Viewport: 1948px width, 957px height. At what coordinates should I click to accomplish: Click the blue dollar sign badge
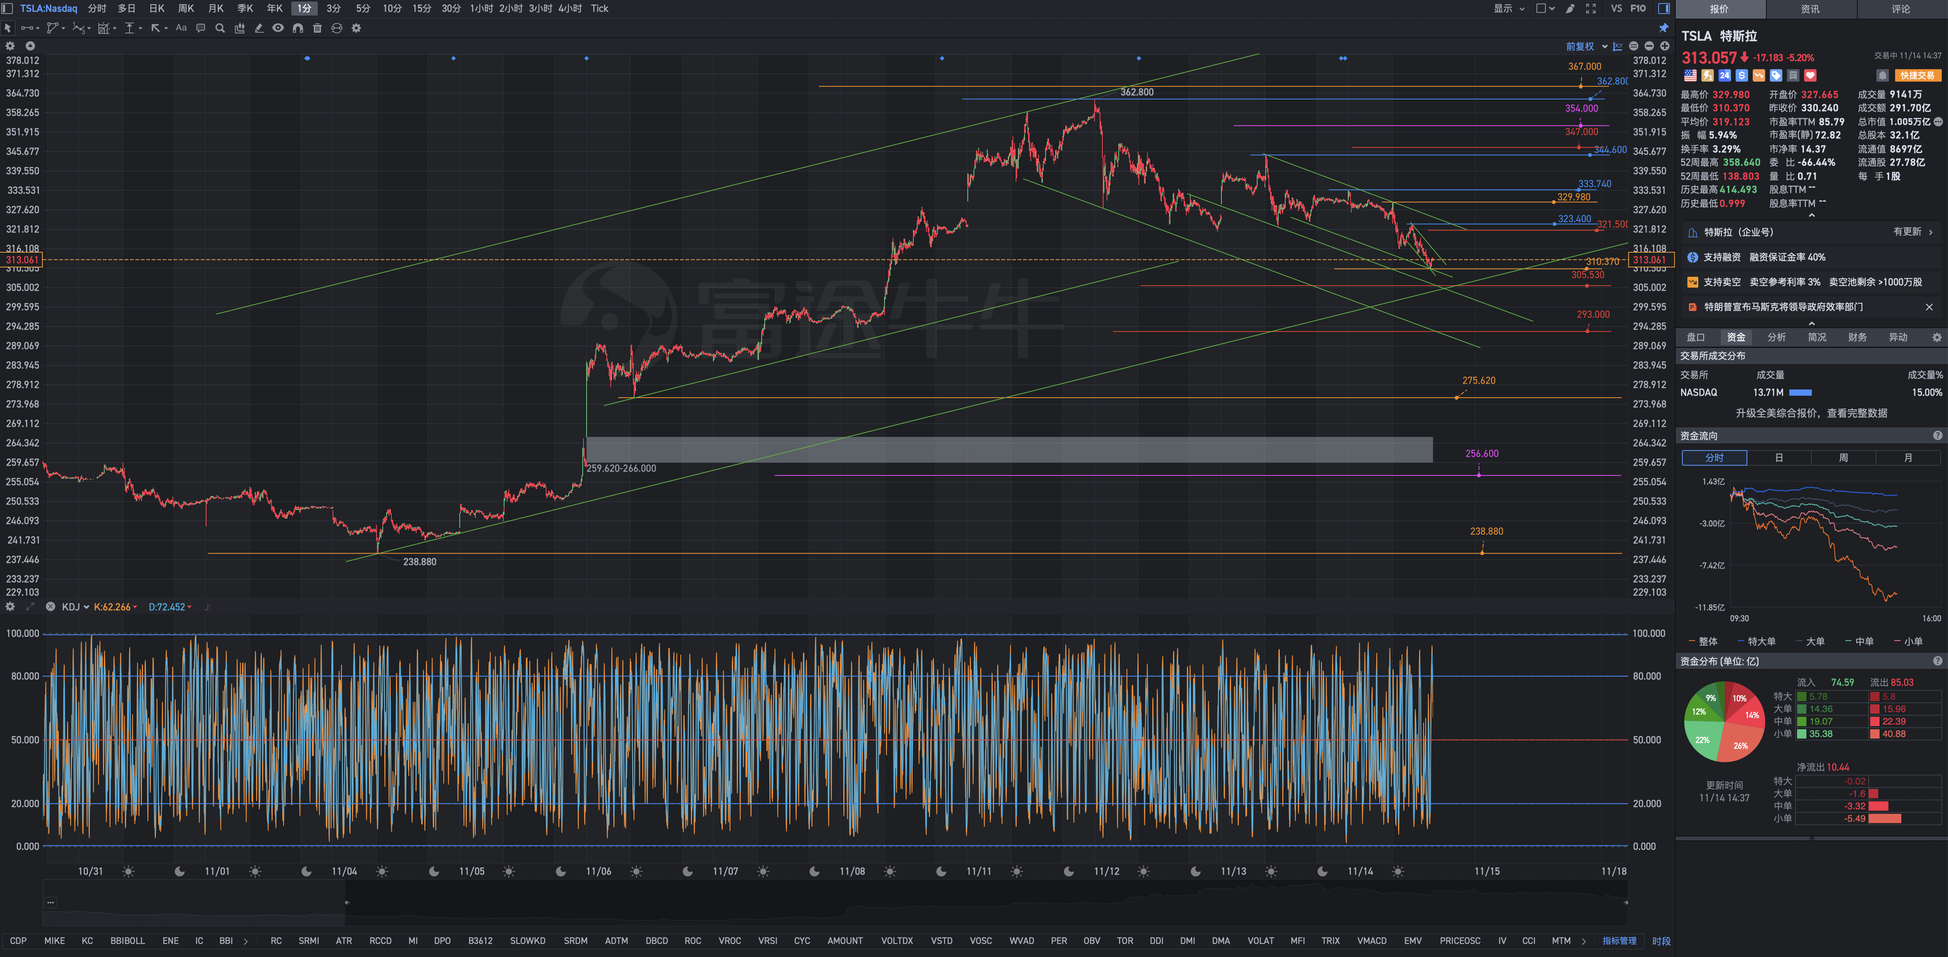1741,75
